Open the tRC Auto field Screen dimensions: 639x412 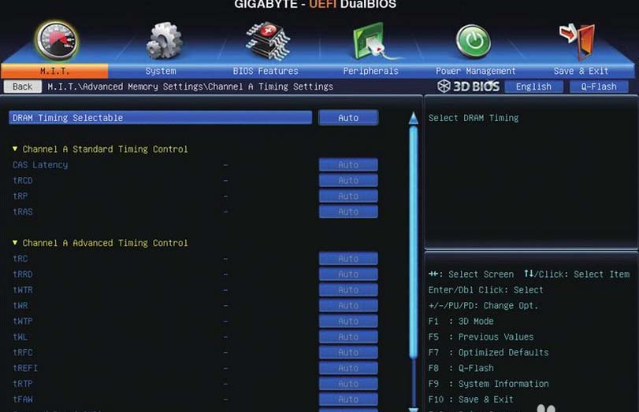pos(348,259)
